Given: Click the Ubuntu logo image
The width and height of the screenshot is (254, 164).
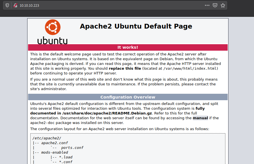Looking at the screenshot, I should point(52,32).
